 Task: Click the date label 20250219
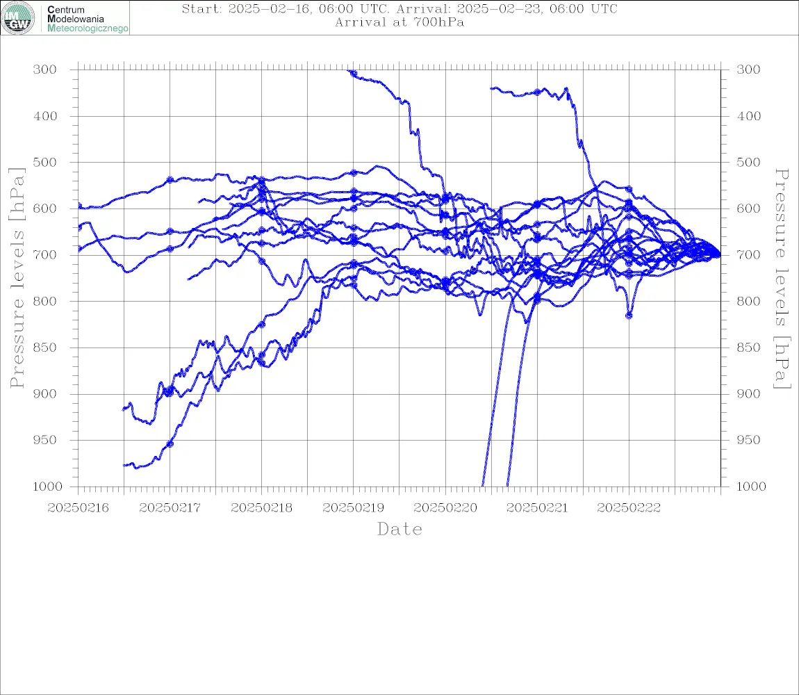point(353,508)
